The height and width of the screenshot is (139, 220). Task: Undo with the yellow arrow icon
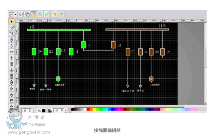(x=55, y=14)
